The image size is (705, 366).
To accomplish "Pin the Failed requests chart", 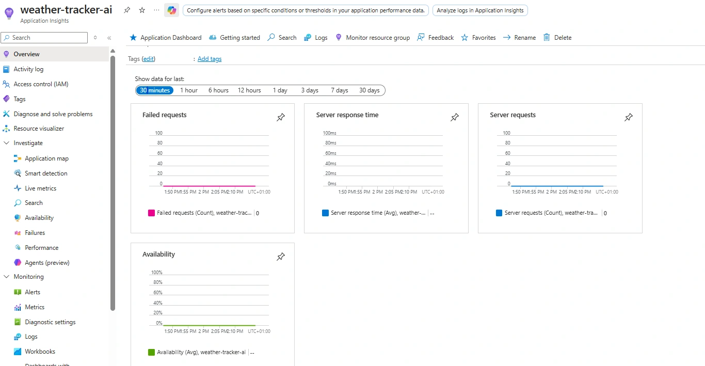I will pos(281,118).
